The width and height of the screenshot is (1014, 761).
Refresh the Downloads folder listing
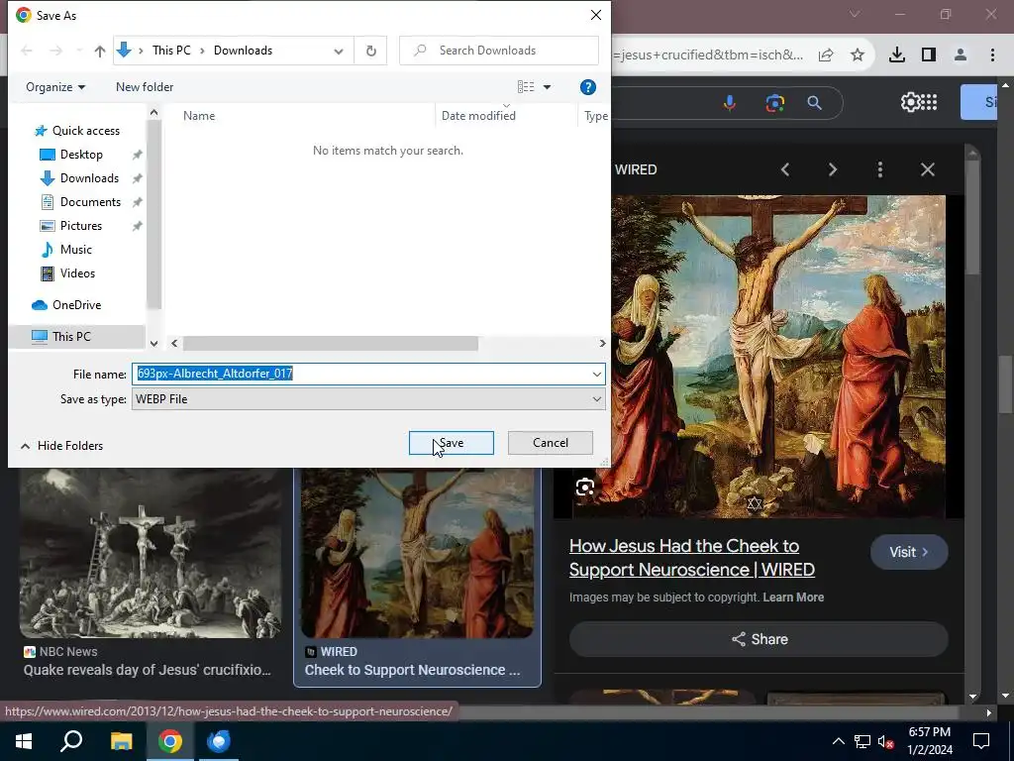click(370, 51)
